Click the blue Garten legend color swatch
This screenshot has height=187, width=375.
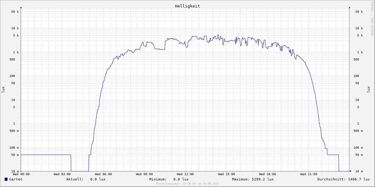tap(6, 179)
